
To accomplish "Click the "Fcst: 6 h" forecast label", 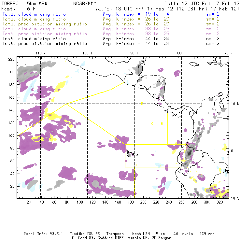I will point(18,9).
